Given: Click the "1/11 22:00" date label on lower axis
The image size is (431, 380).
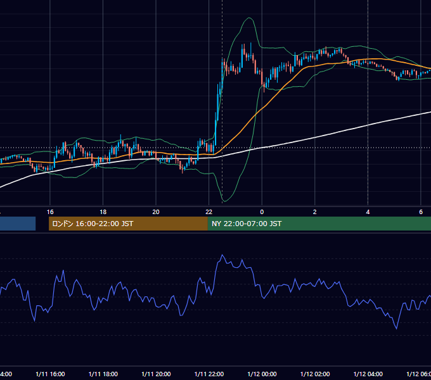Looking at the screenshot, I should (x=209, y=374).
